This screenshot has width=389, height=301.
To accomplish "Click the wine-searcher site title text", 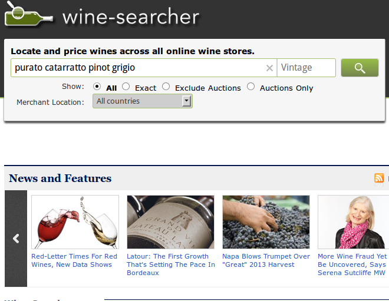I will point(131,16).
